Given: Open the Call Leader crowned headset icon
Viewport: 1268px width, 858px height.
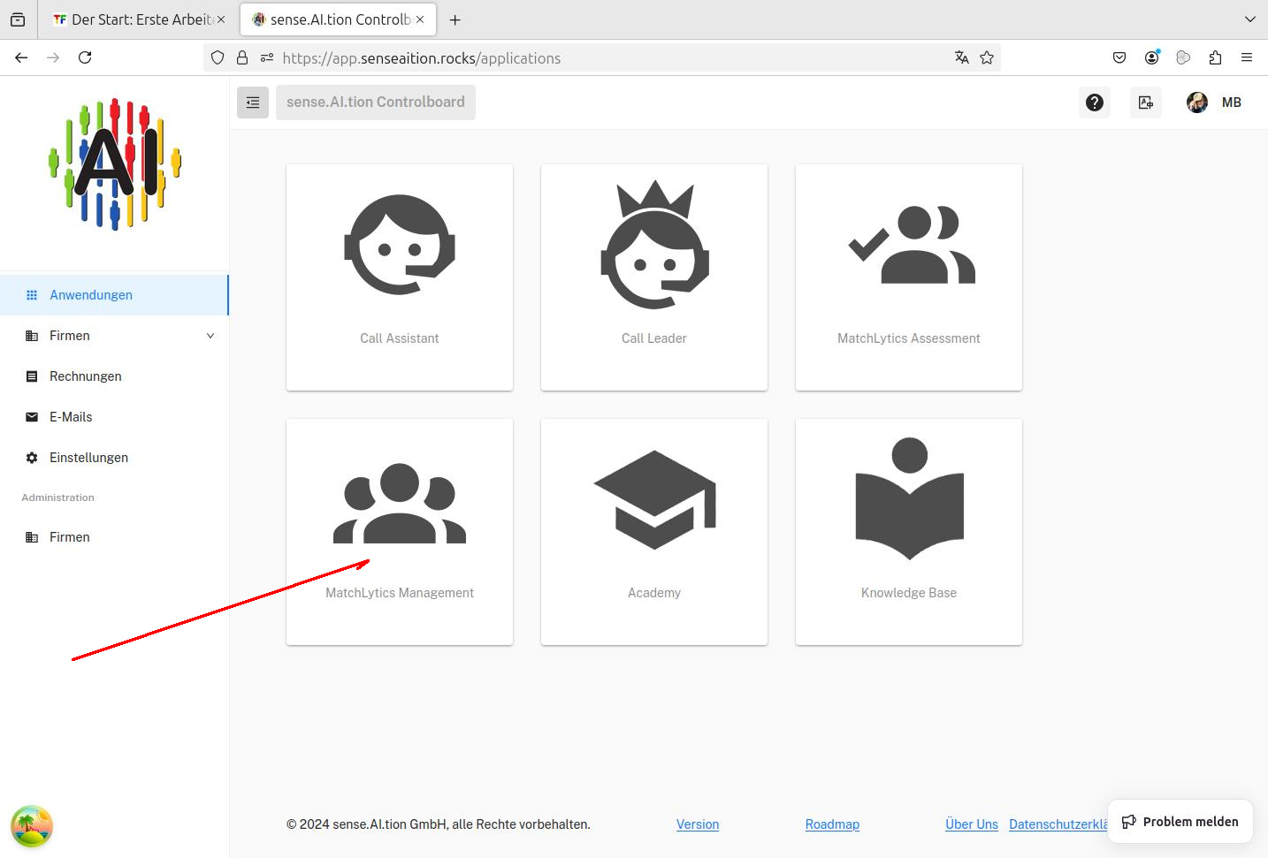Looking at the screenshot, I should 654,245.
